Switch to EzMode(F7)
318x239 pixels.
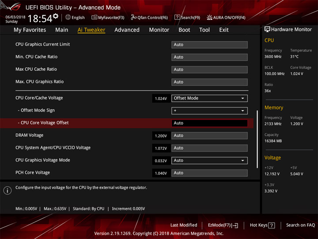(223, 225)
